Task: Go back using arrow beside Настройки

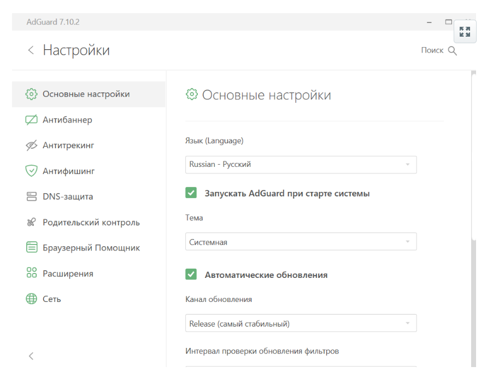Action: click(31, 50)
